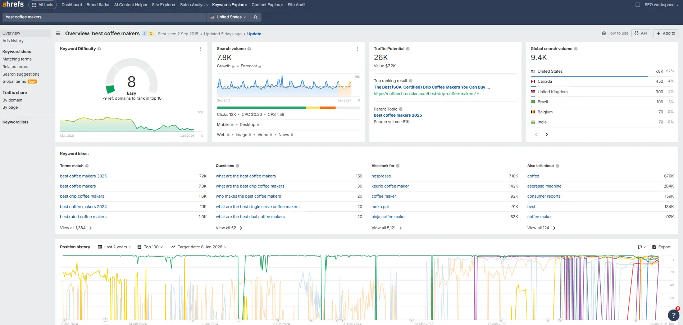Open the chart annotations icon near Export
Screen dimensions: 683x325
(x=641, y=247)
